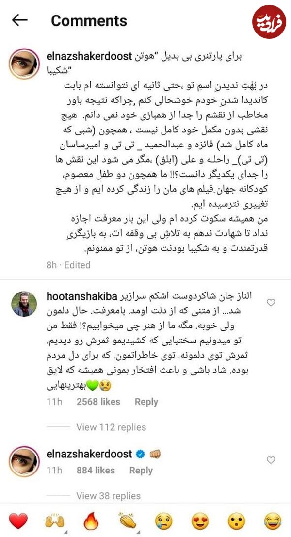Viewport: 291px width, 537px height.
Task: Open 884 likes list
Action: [96, 470]
